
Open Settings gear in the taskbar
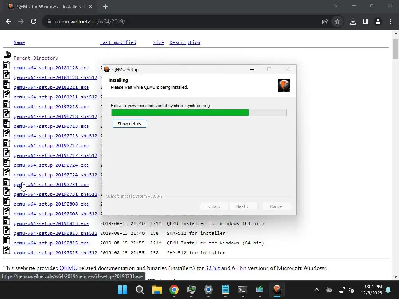click(208, 290)
